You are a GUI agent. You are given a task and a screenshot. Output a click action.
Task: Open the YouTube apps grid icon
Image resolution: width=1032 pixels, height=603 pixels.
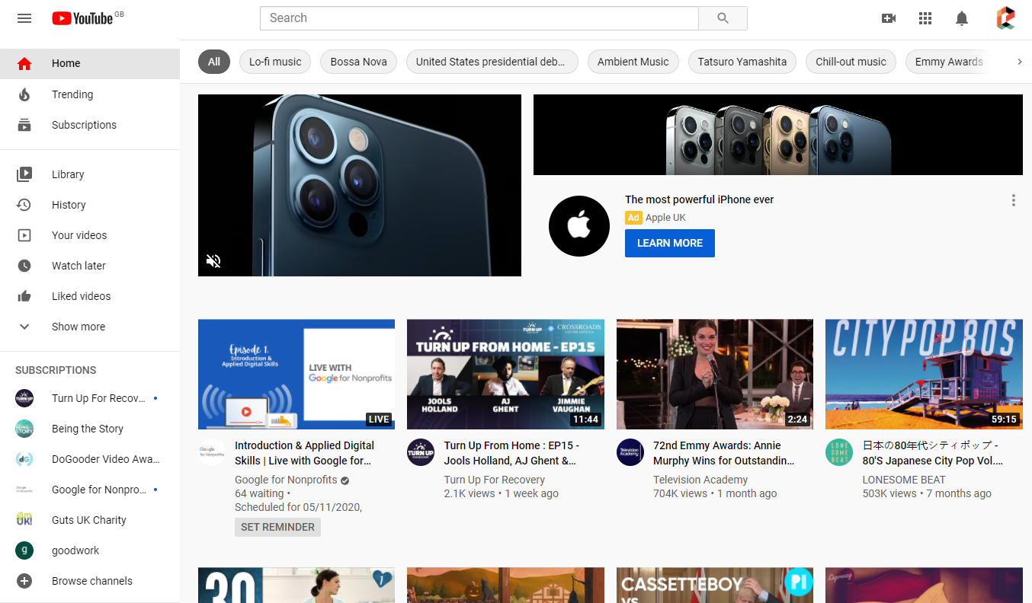[925, 18]
